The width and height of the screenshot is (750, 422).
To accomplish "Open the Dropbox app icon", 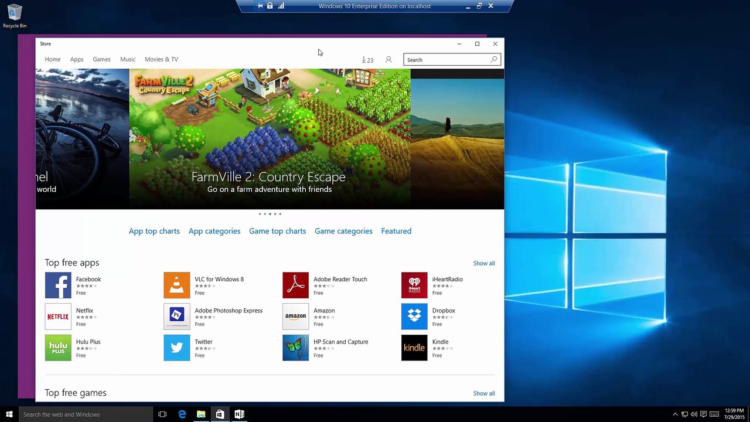I will tap(414, 316).
